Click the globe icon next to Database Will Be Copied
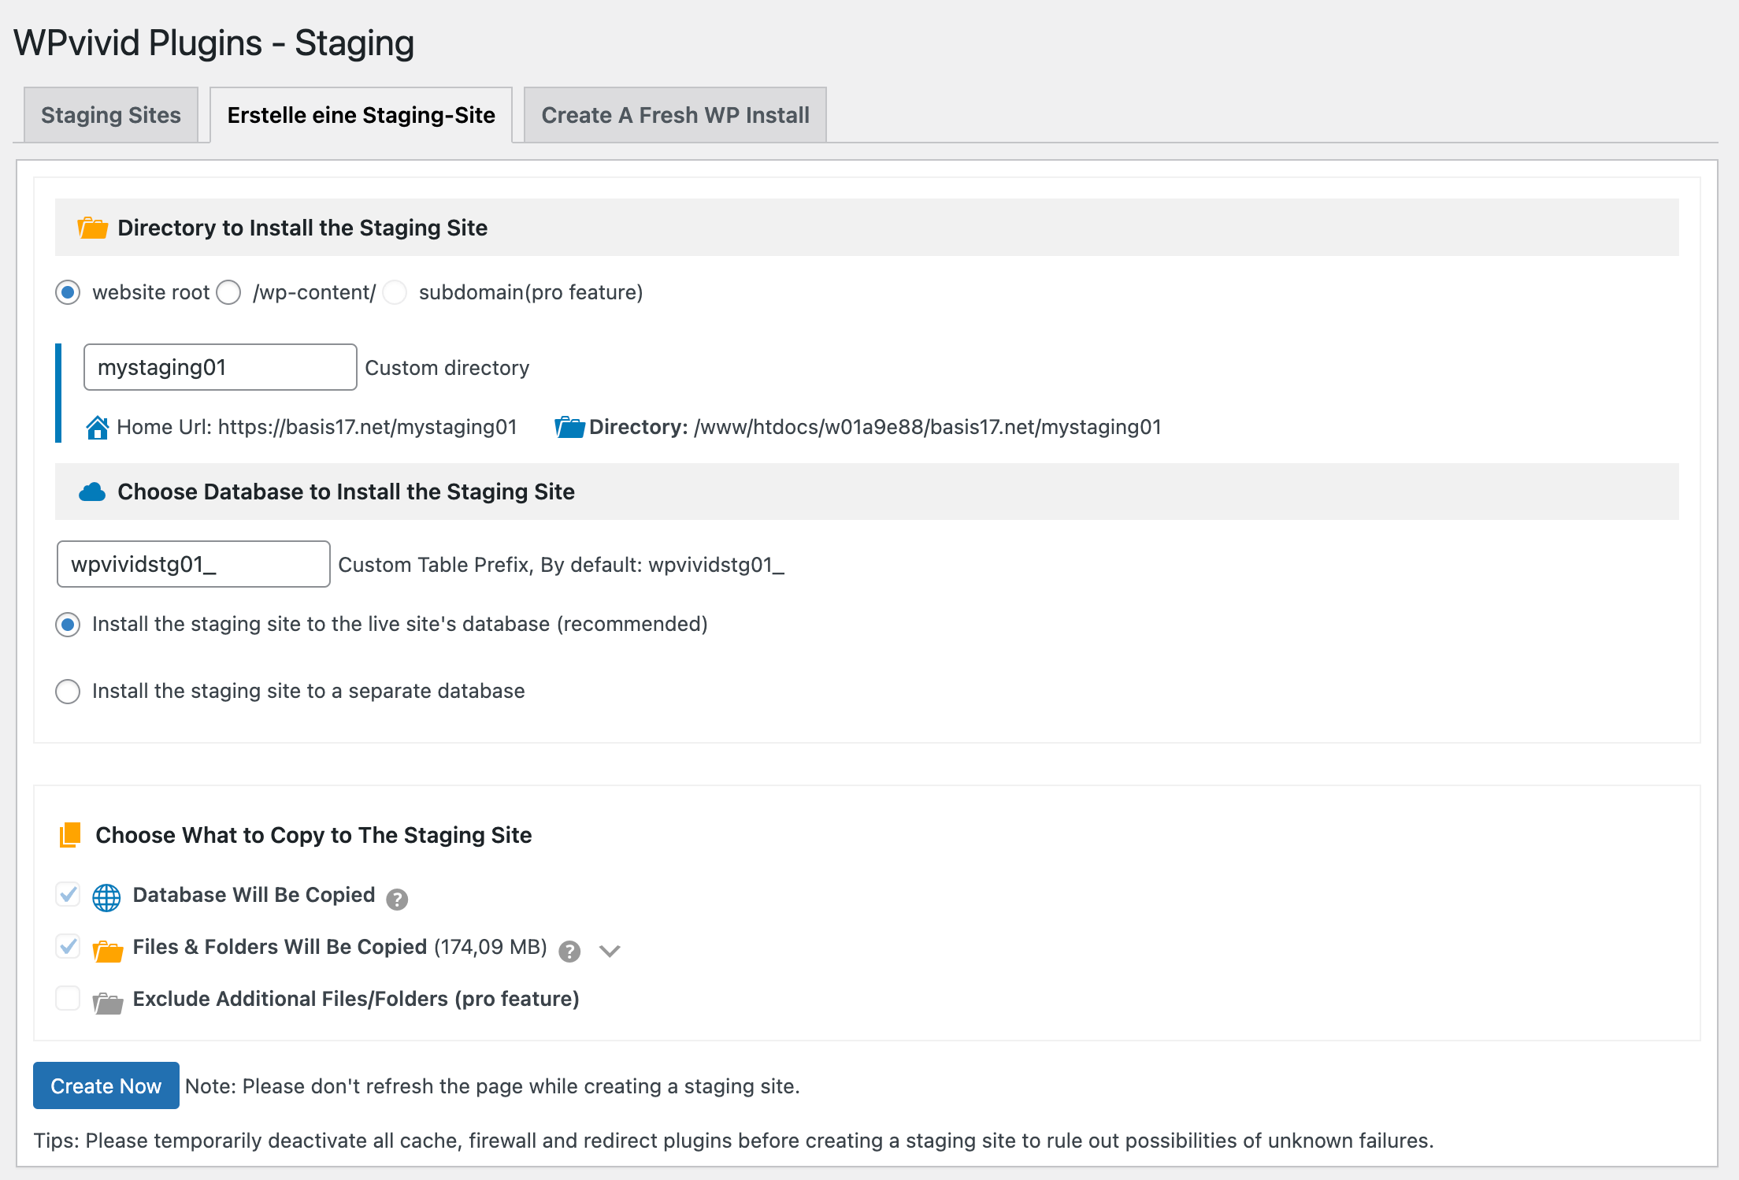This screenshot has width=1739, height=1180. tap(106, 897)
